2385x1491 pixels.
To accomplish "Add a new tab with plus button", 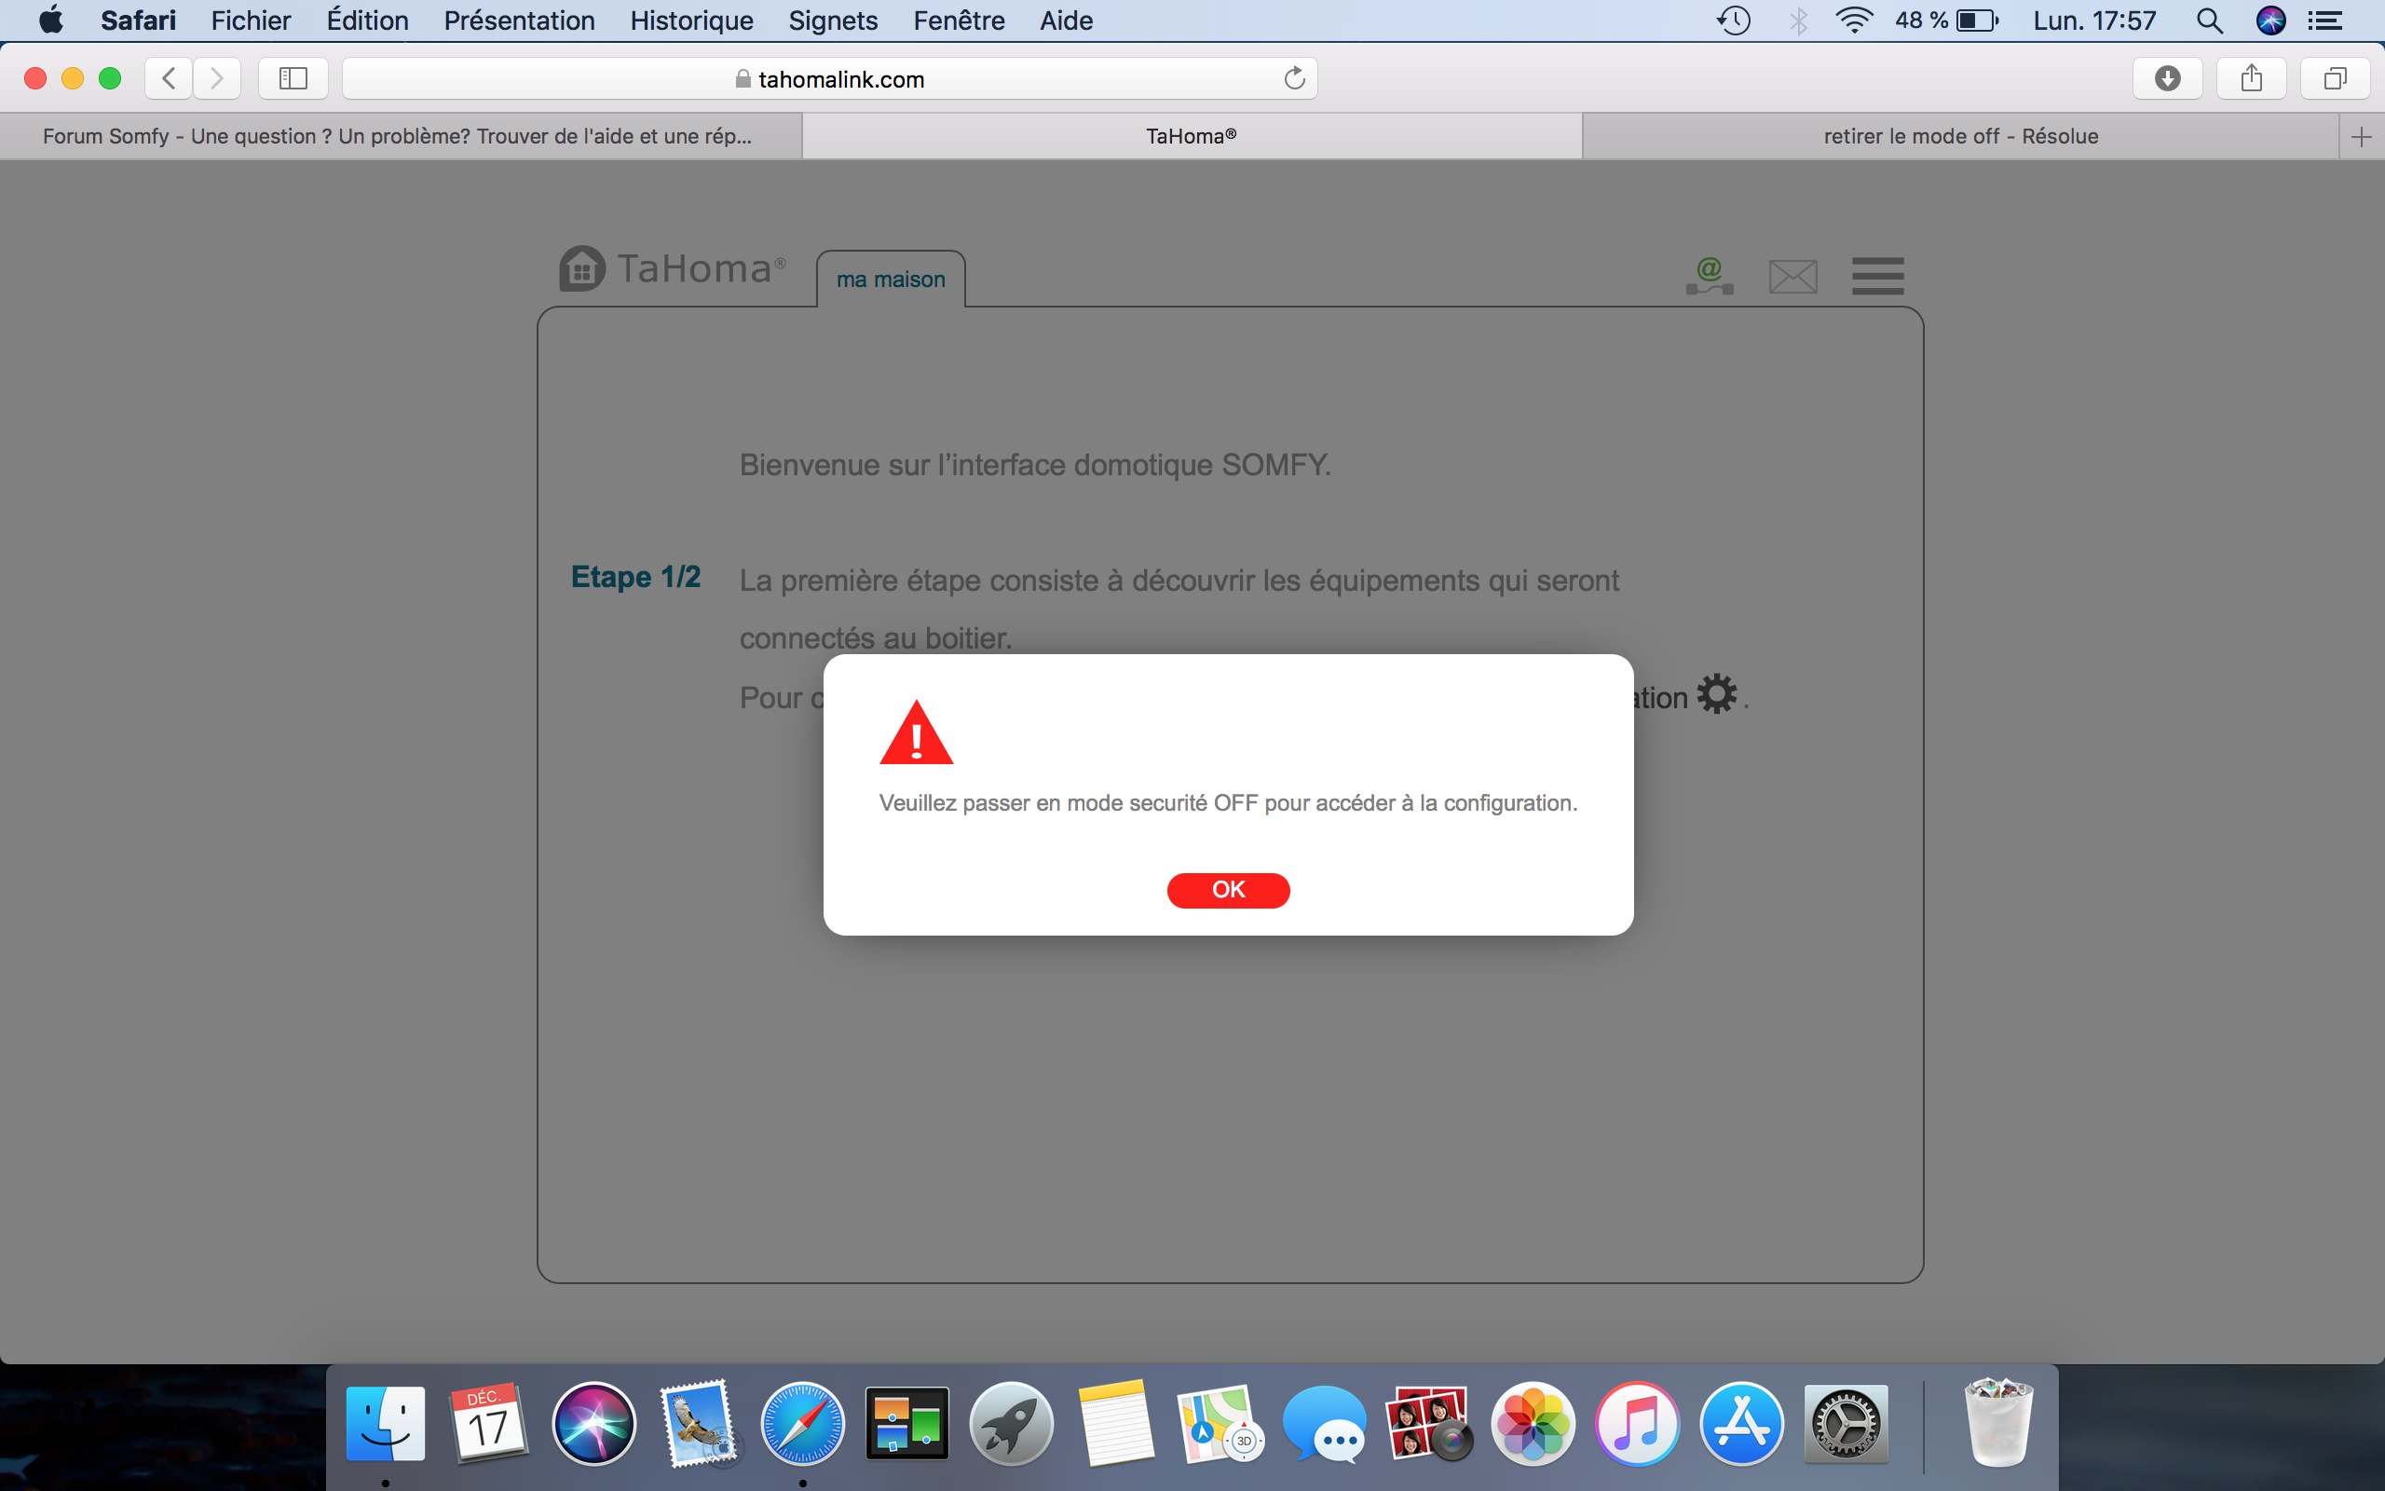I will coord(2362,137).
